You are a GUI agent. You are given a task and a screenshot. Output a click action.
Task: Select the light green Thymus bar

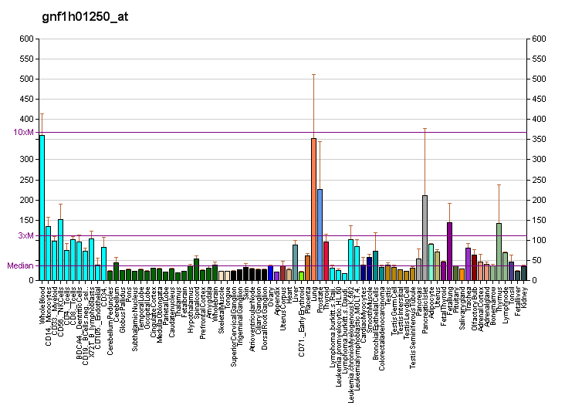(499, 252)
